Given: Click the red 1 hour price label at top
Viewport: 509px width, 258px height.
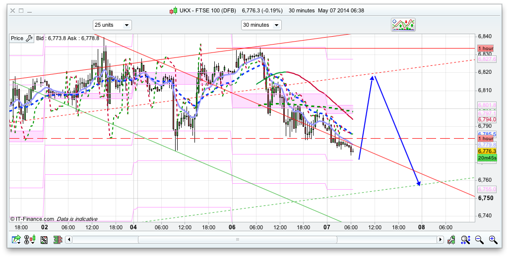Looking at the screenshot, I should click(x=485, y=49).
